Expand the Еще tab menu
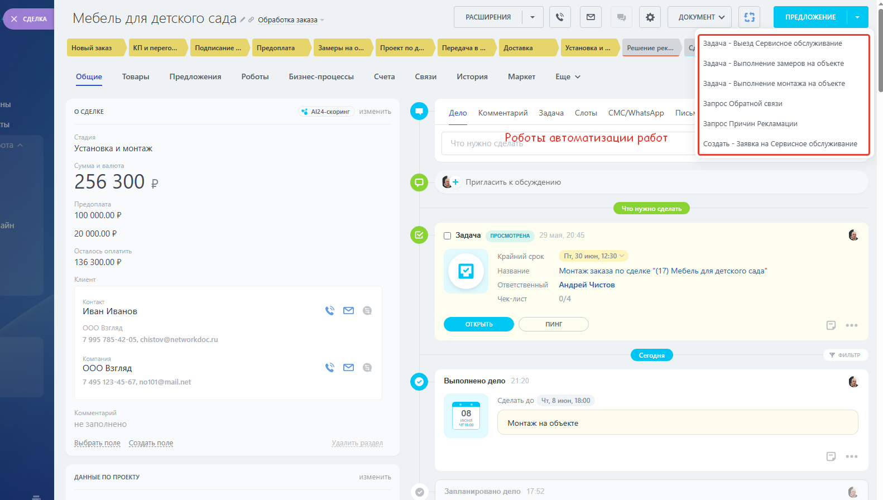 point(568,77)
